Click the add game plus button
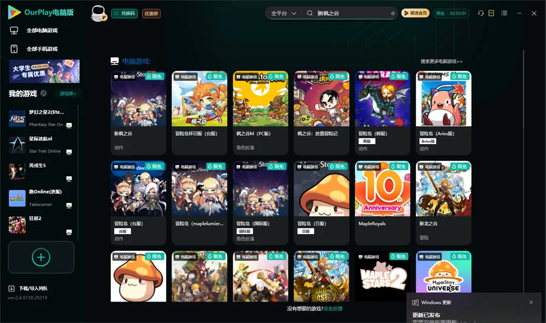The width and height of the screenshot is (546, 323). click(41, 257)
